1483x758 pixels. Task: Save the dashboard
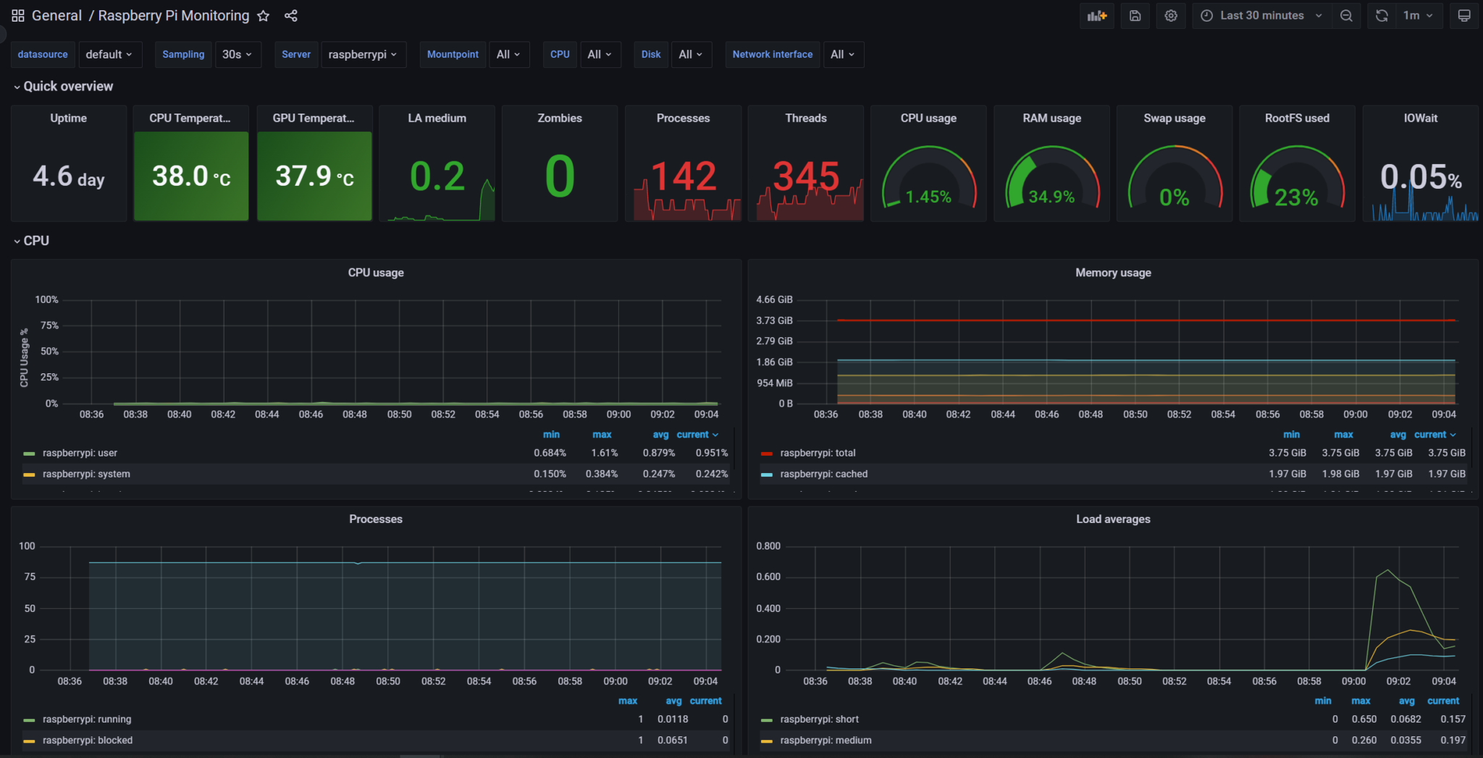click(1135, 15)
